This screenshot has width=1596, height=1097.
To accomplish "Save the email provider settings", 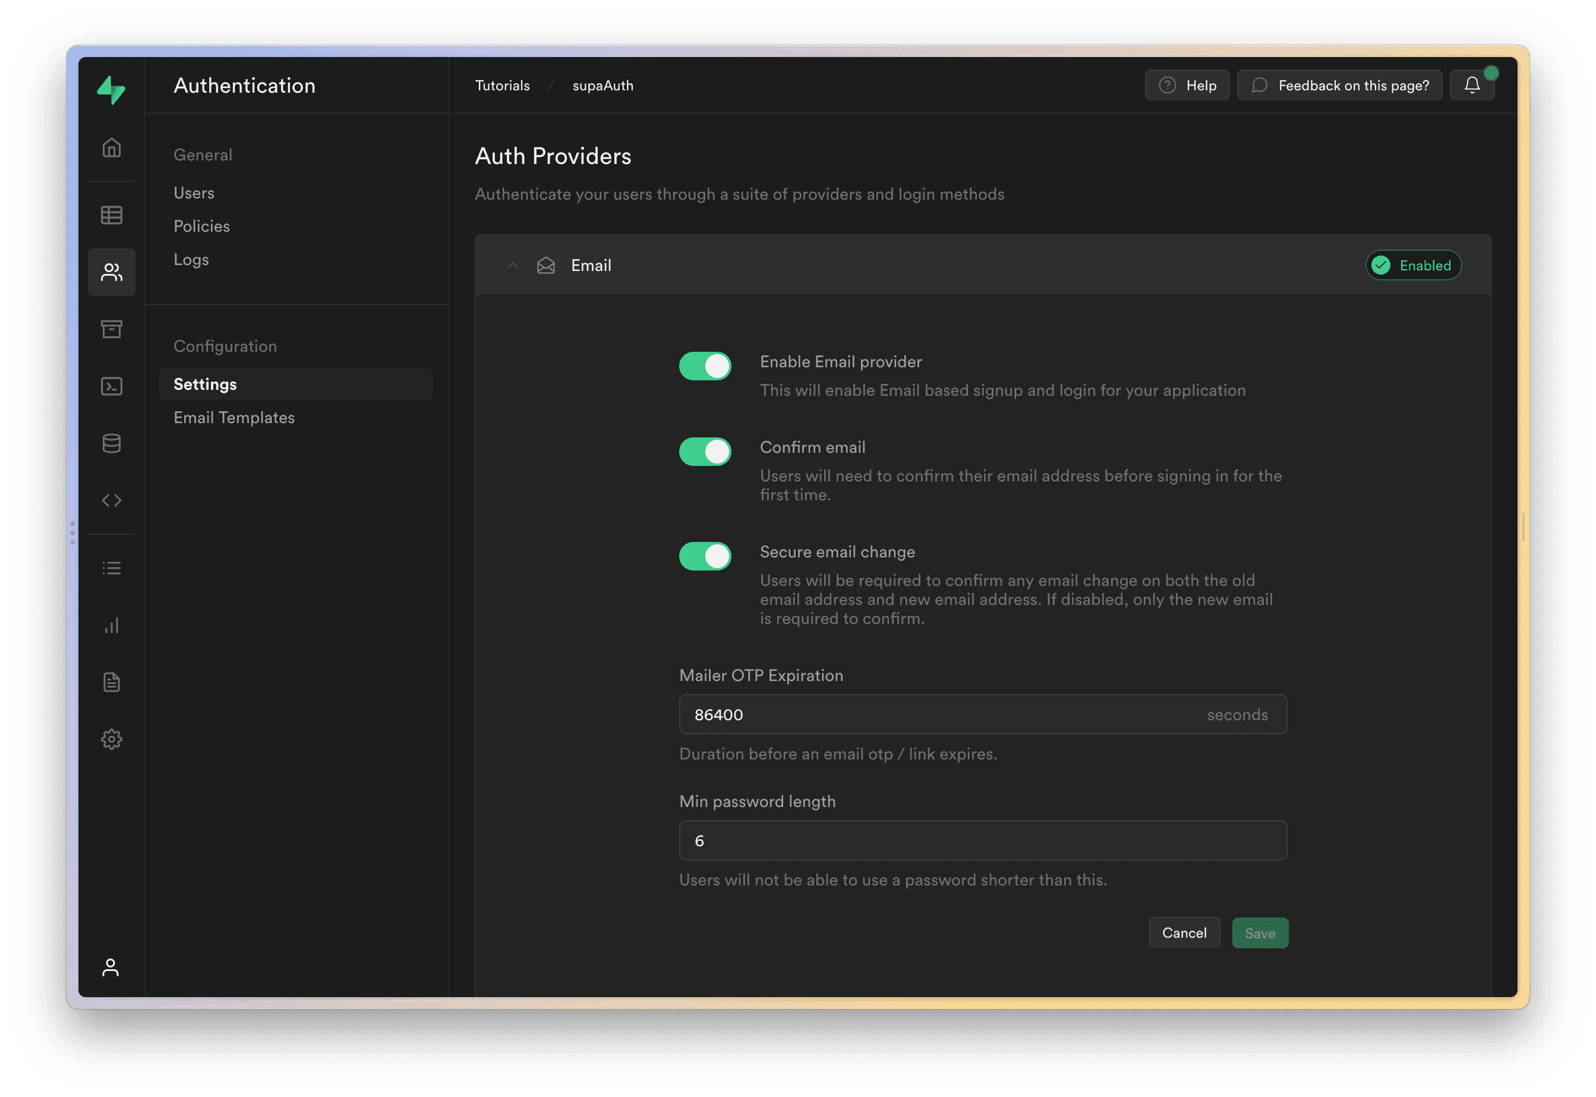I will pyautogui.click(x=1260, y=933).
